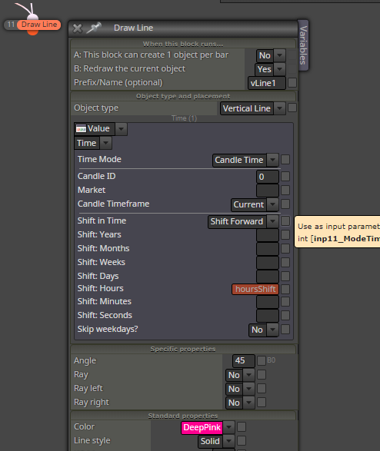This screenshot has width=380, height=451.
Task: Edit the Candle ID value field
Action: 268,177
